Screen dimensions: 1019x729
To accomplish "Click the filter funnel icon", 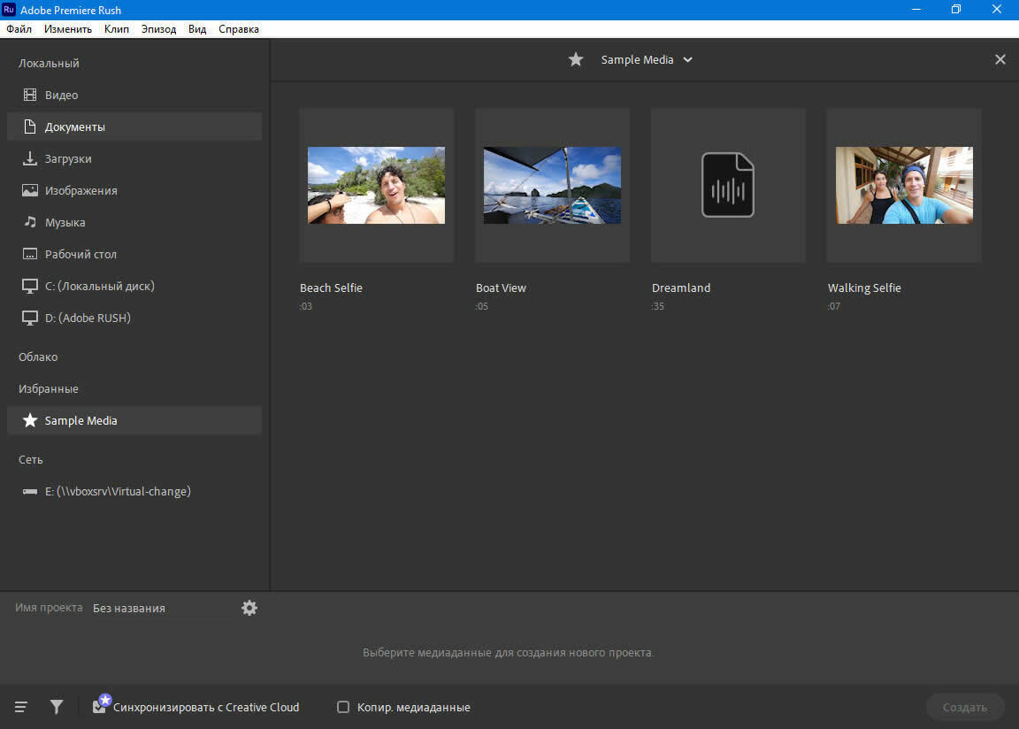I will click(57, 707).
